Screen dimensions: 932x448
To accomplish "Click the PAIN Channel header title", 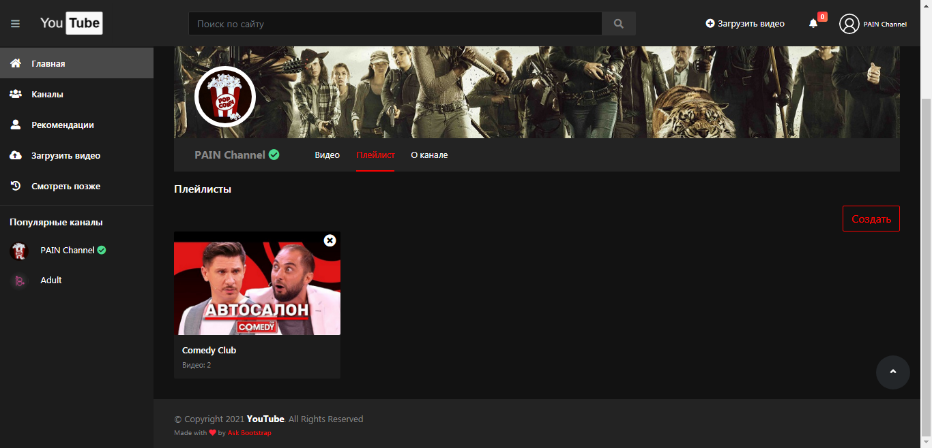I will click(230, 155).
